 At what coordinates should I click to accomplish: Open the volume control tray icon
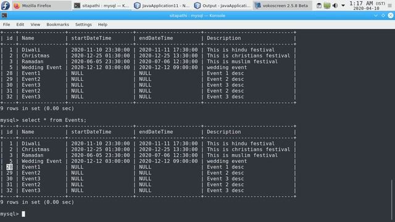335,6
